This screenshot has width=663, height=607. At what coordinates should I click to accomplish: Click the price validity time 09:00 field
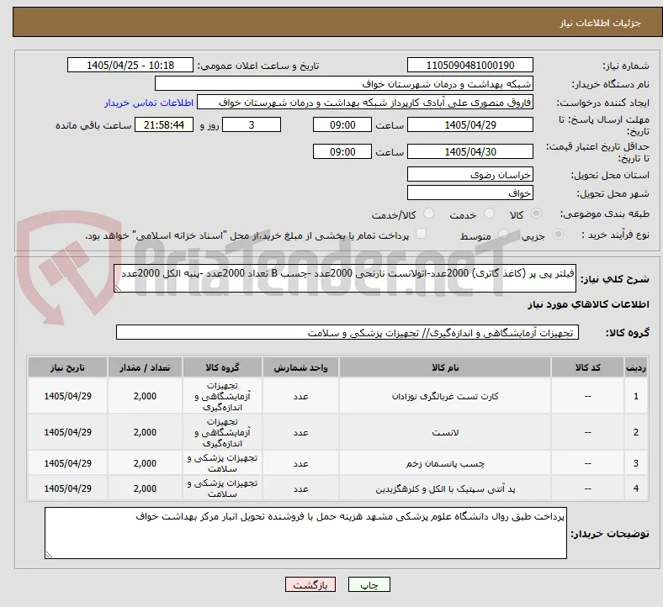click(342, 151)
